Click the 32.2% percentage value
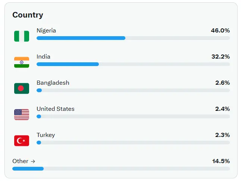 pos(220,57)
